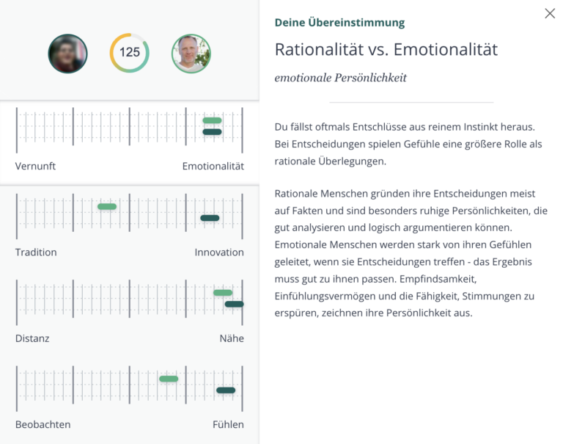Click light green marker on Nähe scale
This screenshot has height=444, width=563.
pyautogui.click(x=223, y=293)
